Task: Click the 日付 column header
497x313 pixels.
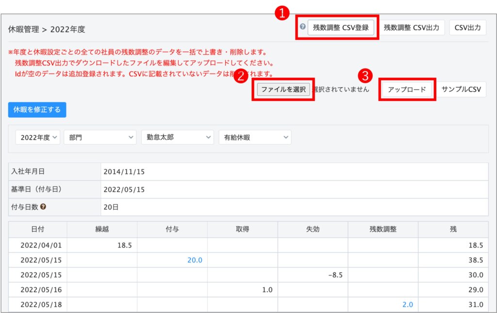Action: click(x=37, y=230)
